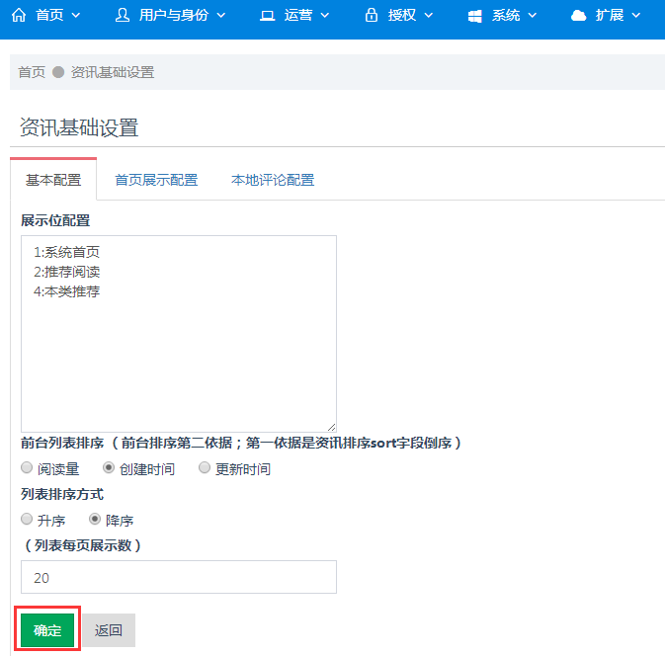Screen dimensions: 665x656
Task: Select the 阅读量 sort radio button
Action: coord(27,467)
